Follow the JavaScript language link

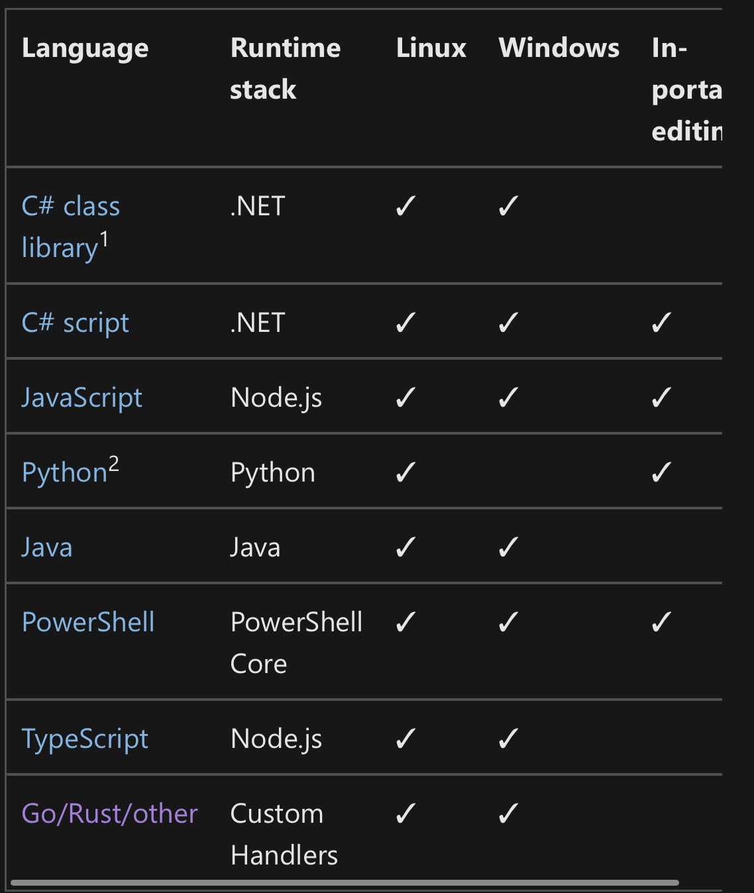tap(81, 398)
